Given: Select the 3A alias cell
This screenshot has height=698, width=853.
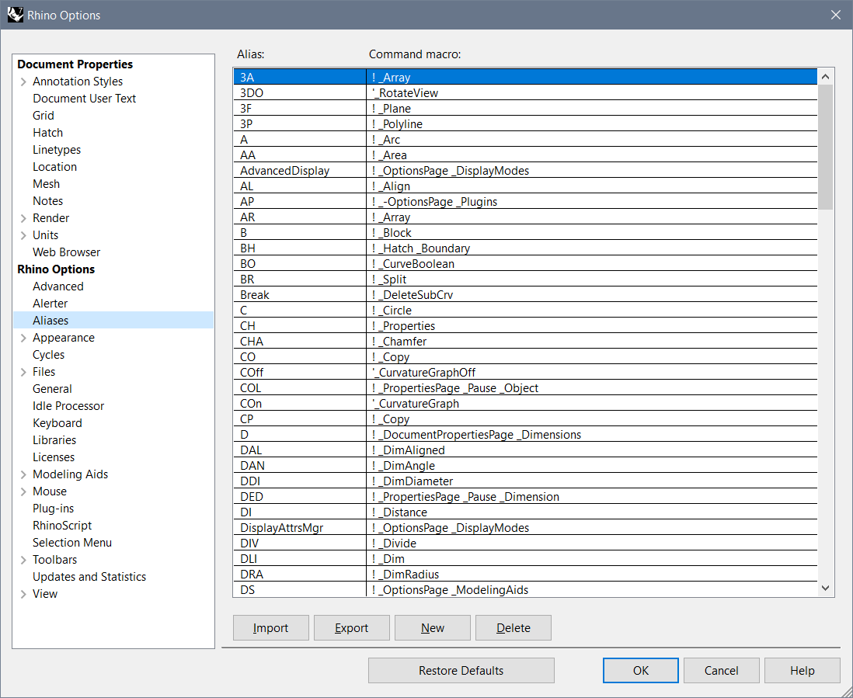Looking at the screenshot, I should [300, 77].
